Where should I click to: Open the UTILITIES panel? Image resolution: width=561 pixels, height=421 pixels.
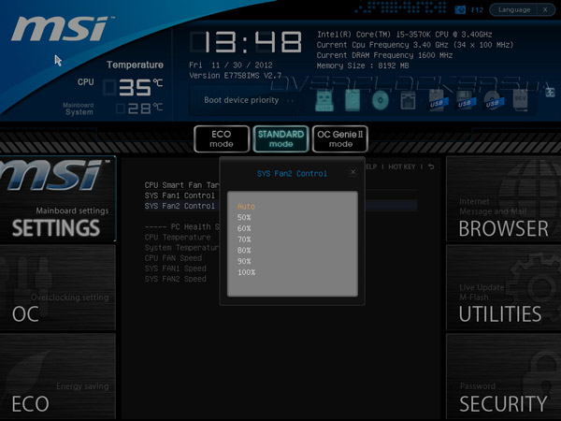tap(503, 287)
